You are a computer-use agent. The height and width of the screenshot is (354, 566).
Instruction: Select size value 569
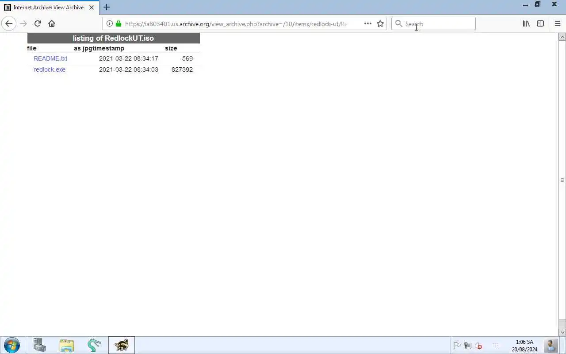(187, 58)
